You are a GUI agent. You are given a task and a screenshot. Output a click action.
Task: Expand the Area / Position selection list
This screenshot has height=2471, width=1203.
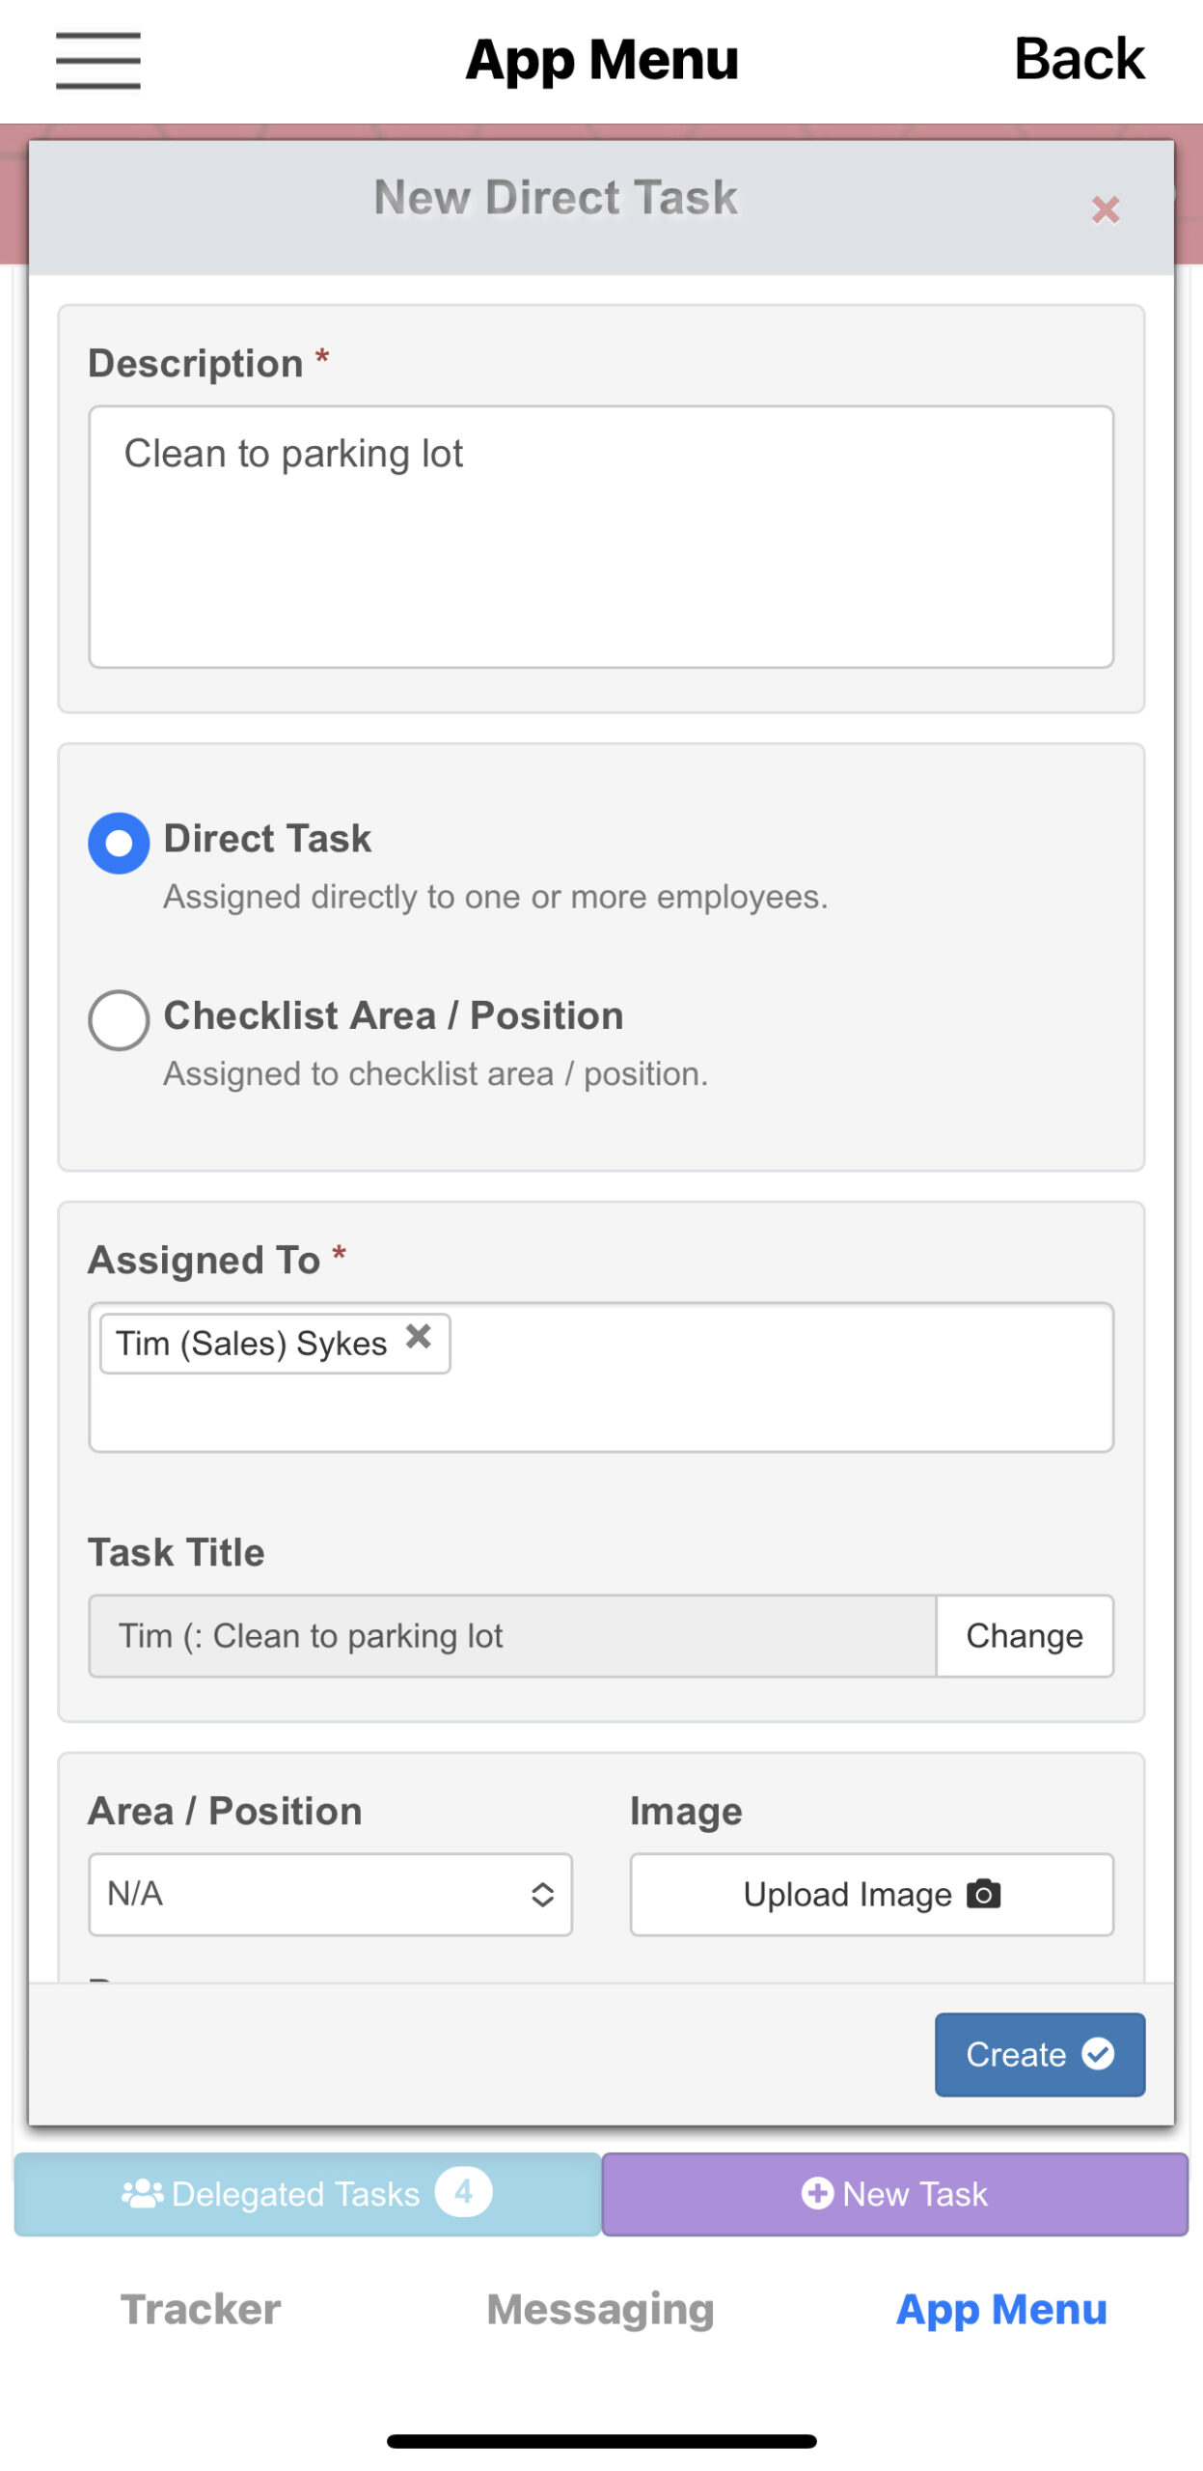[x=329, y=1894]
